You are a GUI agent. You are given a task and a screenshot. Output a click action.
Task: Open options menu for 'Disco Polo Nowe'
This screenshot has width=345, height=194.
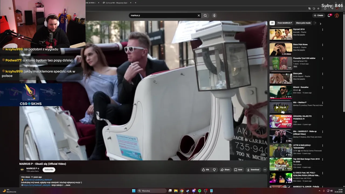(x=322, y=45)
